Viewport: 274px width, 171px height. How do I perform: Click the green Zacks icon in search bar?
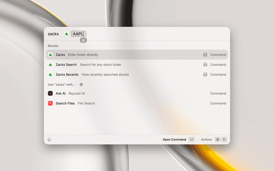click(66, 34)
